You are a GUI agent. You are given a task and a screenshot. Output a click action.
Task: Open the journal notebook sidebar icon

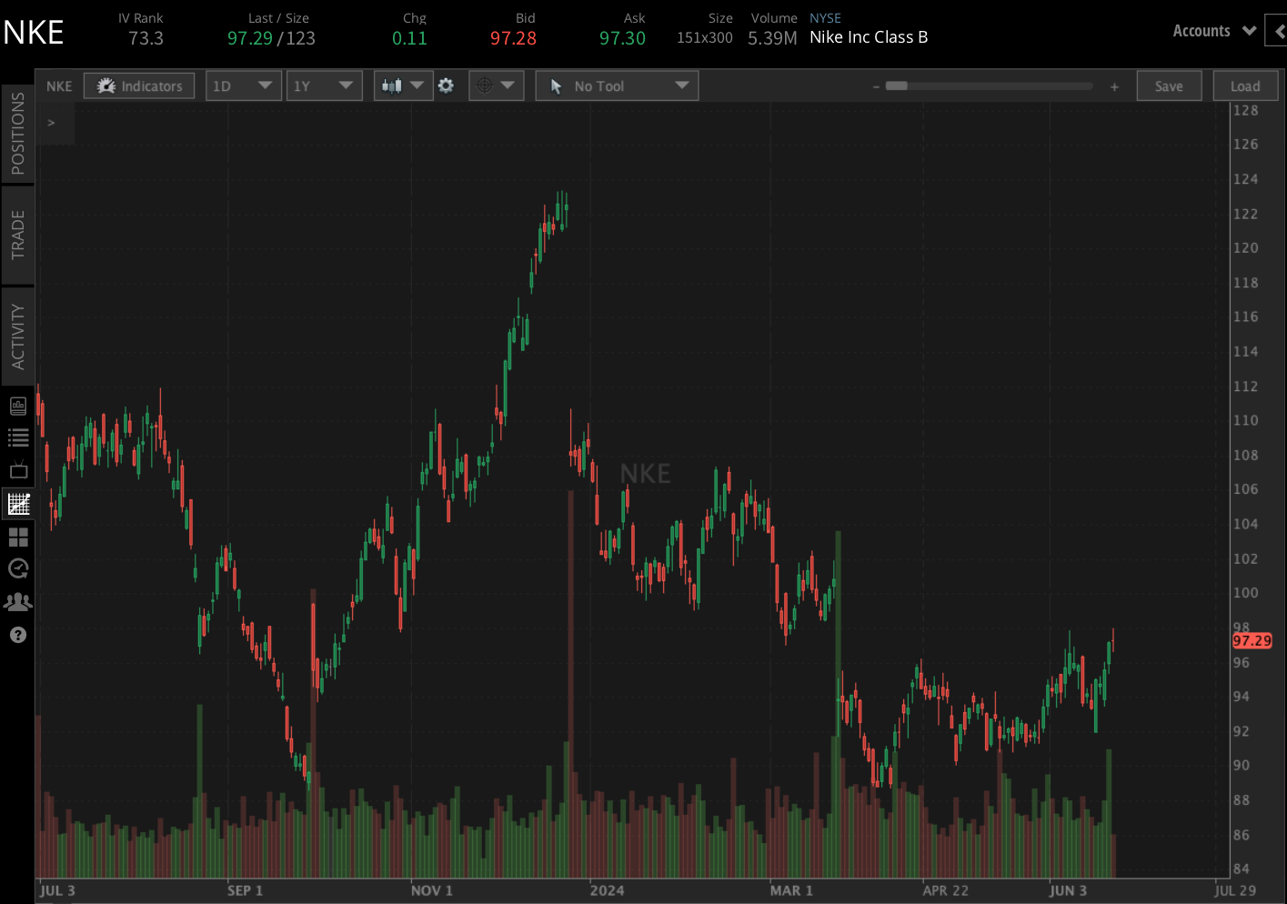coord(18,406)
